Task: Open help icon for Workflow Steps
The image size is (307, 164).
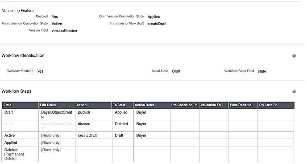Action: 294,91
